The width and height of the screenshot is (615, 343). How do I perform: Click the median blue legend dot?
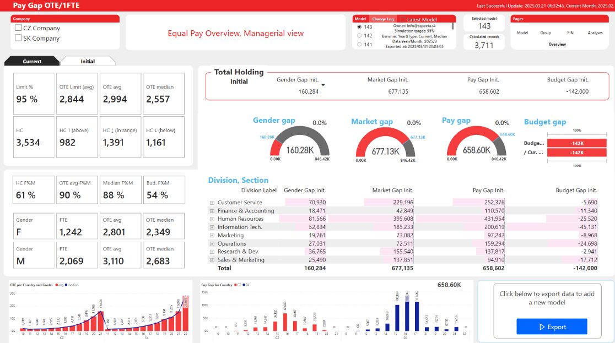(66, 285)
